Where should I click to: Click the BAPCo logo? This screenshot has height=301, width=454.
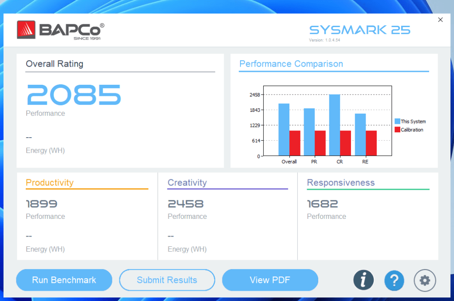tap(60, 30)
